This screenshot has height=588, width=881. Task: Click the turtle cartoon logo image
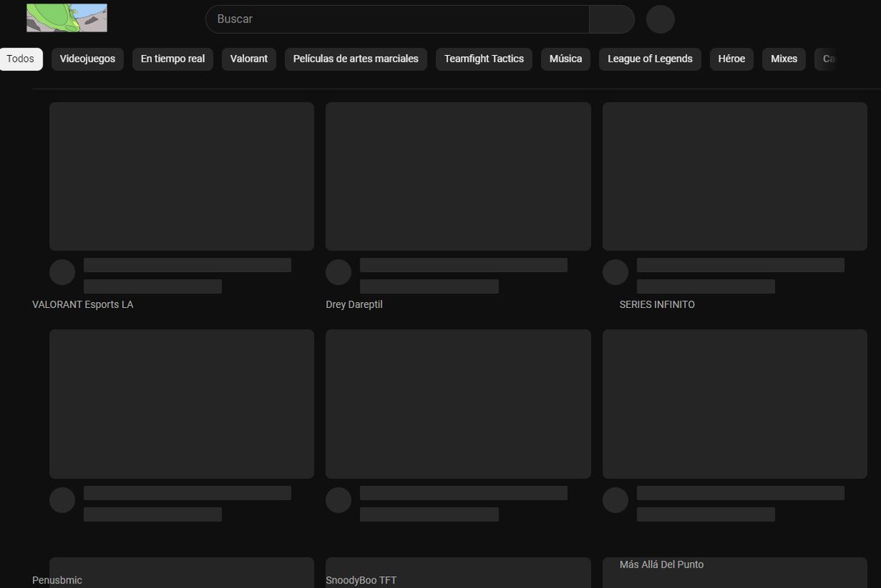67,18
